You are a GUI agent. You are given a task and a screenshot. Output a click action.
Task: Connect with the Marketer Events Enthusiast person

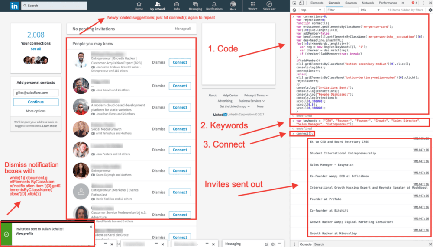180,192
